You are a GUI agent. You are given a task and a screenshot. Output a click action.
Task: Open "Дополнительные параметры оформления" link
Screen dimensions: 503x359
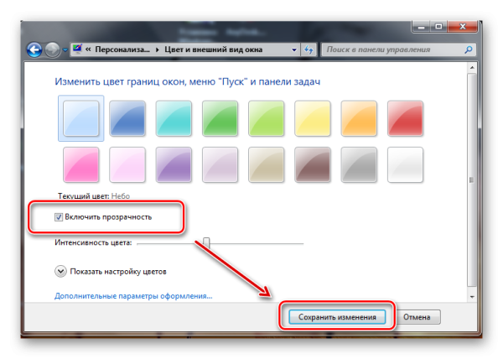click(133, 296)
